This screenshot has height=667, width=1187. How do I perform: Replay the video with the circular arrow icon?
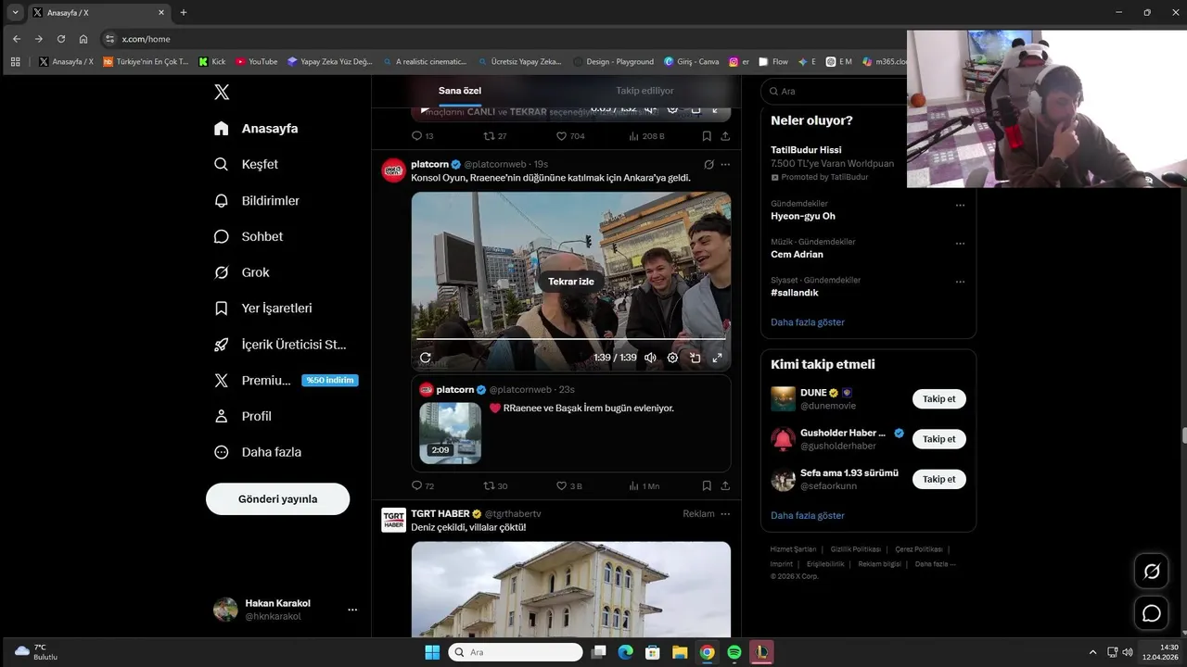[x=425, y=358]
